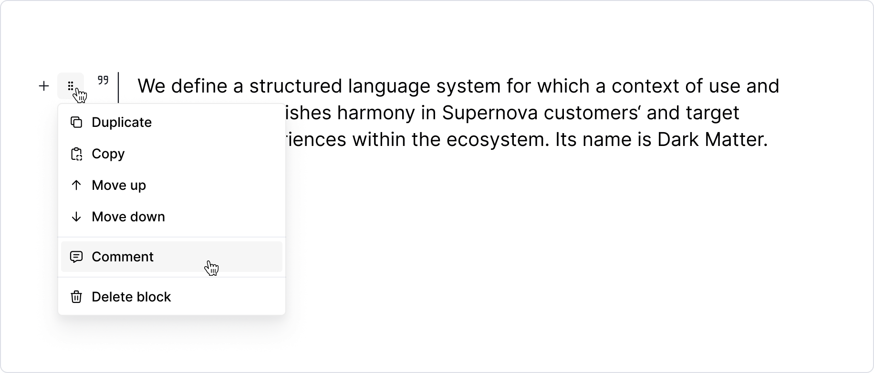Open the Comment option
Viewport: 874px width, 373px height.
(x=123, y=257)
